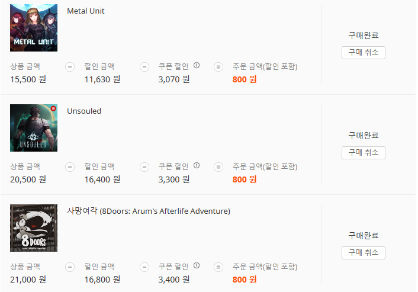Open the Metal Unit title link
Screen dimensions: 418x292
point(86,11)
